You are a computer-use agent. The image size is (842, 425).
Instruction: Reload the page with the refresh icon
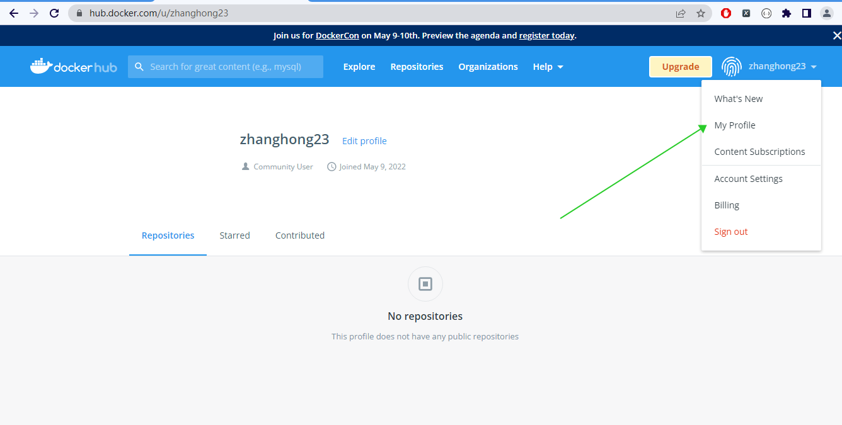(54, 13)
